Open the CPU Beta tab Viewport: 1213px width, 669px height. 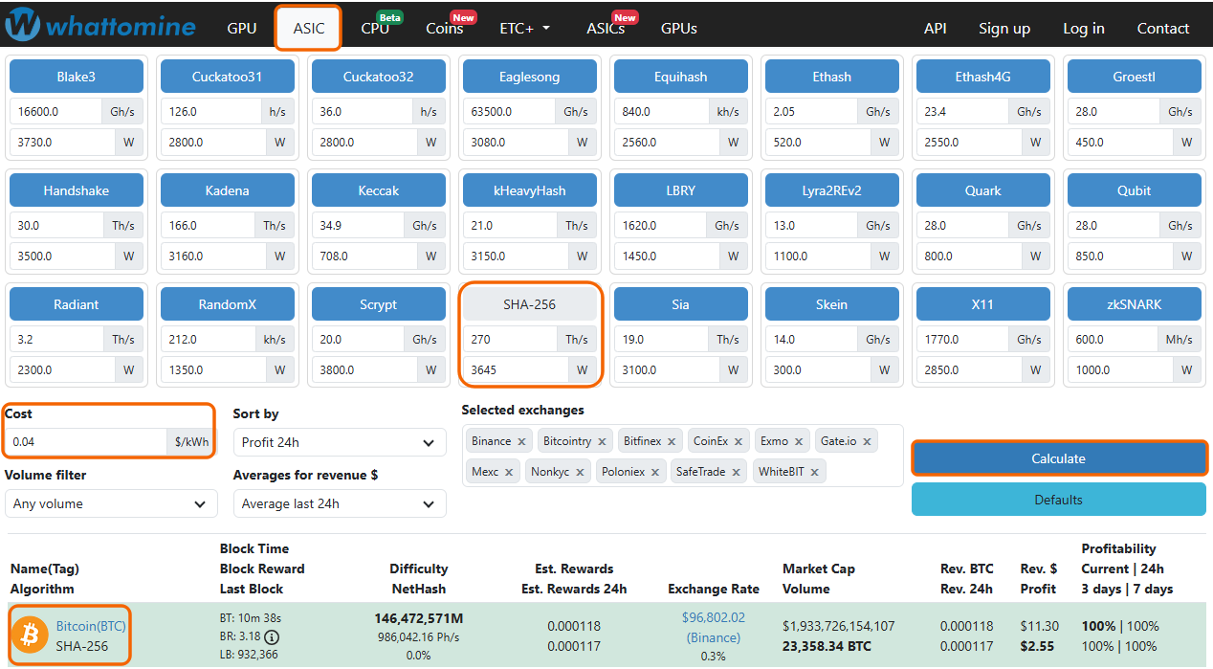375,29
